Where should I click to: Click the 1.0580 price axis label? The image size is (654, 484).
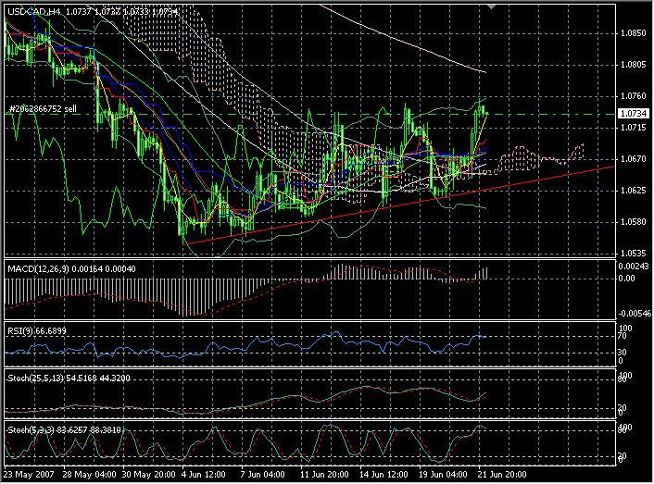(633, 222)
